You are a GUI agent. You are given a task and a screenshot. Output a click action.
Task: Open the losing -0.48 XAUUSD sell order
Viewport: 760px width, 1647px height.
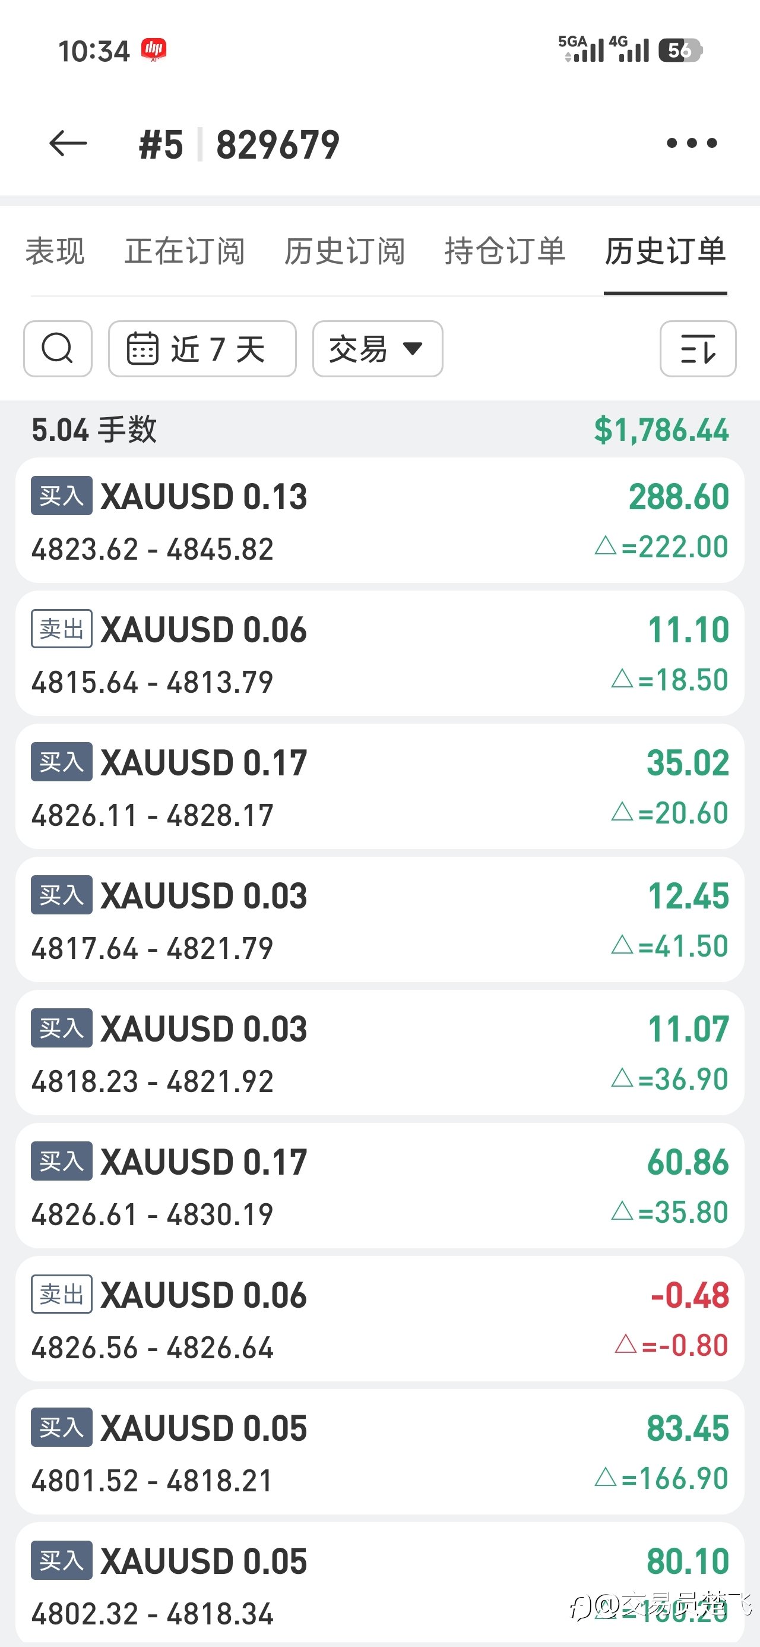pyautogui.click(x=379, y=1318)
